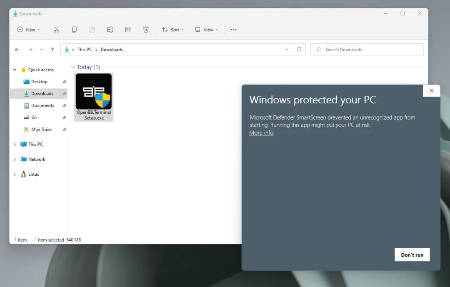This screenshot has width=450, height=287.
Task: Open recent locations chevron
Action: coord(42,50)
